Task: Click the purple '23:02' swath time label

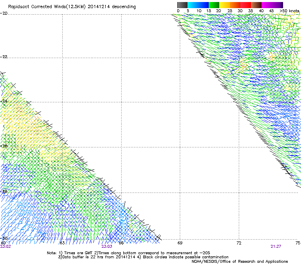Action: coord(5,247)
